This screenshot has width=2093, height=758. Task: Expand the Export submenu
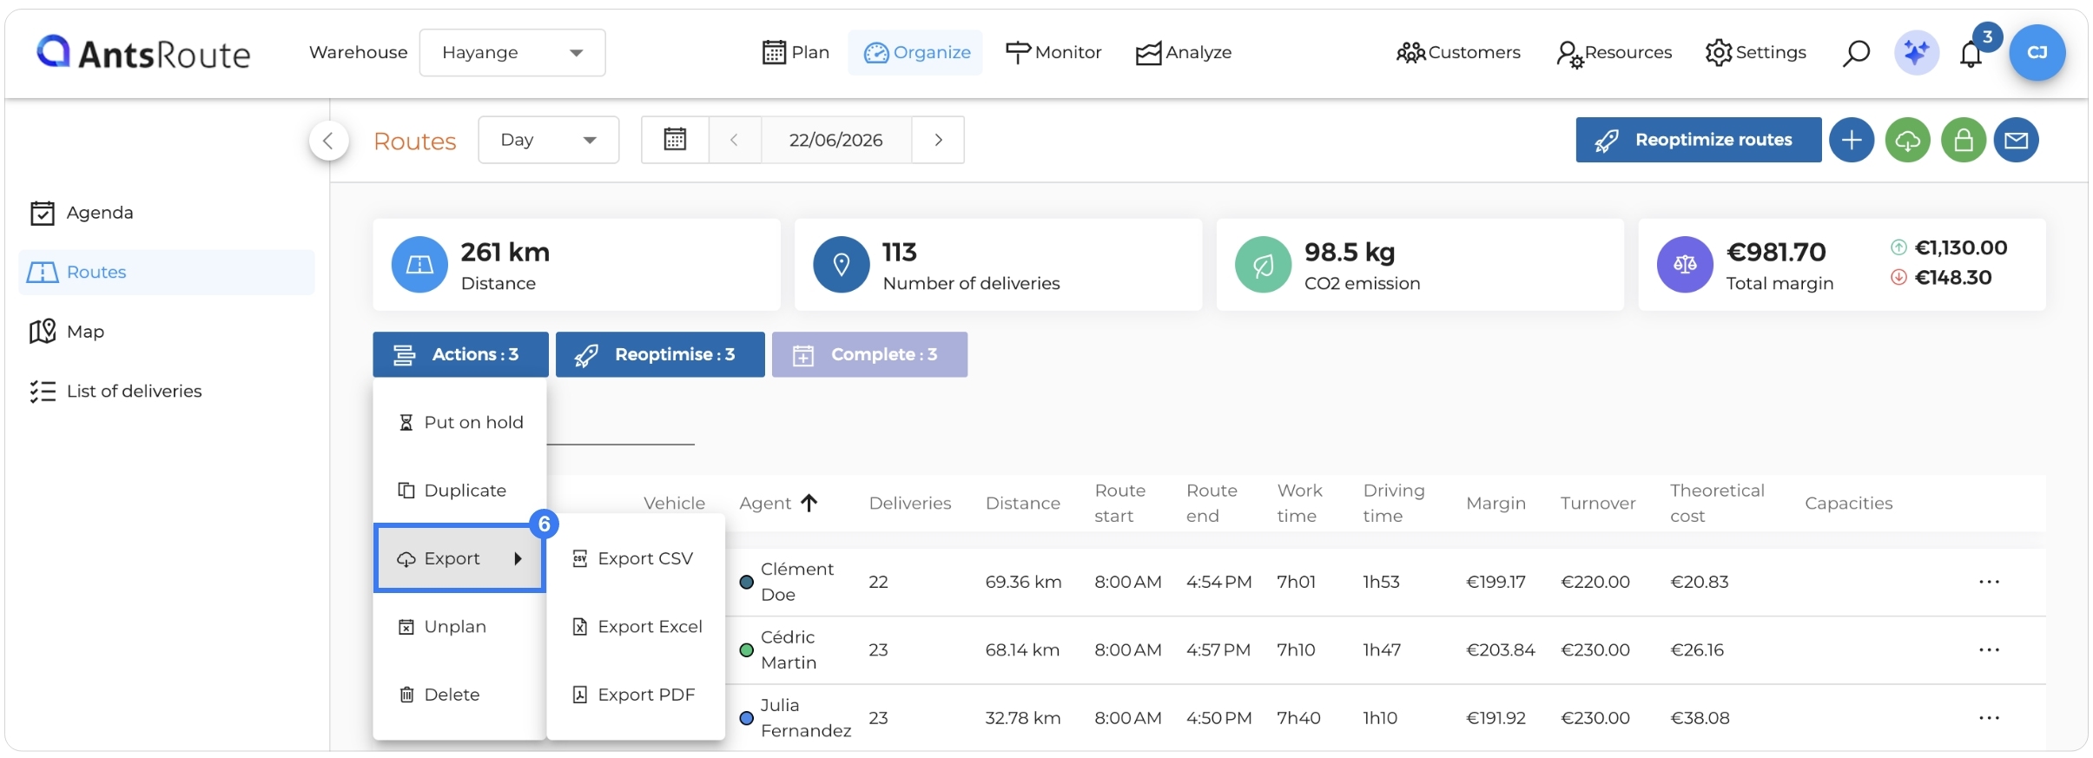tap(459, 558)
